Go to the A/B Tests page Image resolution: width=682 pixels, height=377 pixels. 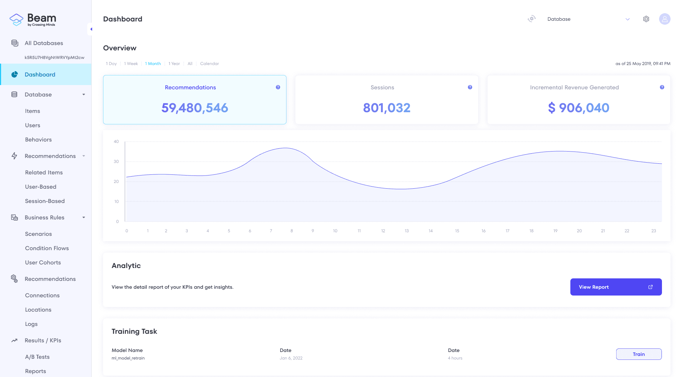pos(37,357)
